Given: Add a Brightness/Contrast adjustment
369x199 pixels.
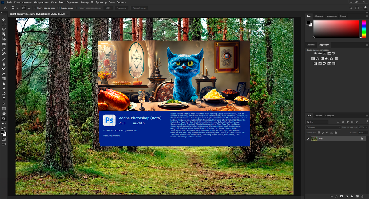Looking at the screenshot, I should click(x=315, y=54).
